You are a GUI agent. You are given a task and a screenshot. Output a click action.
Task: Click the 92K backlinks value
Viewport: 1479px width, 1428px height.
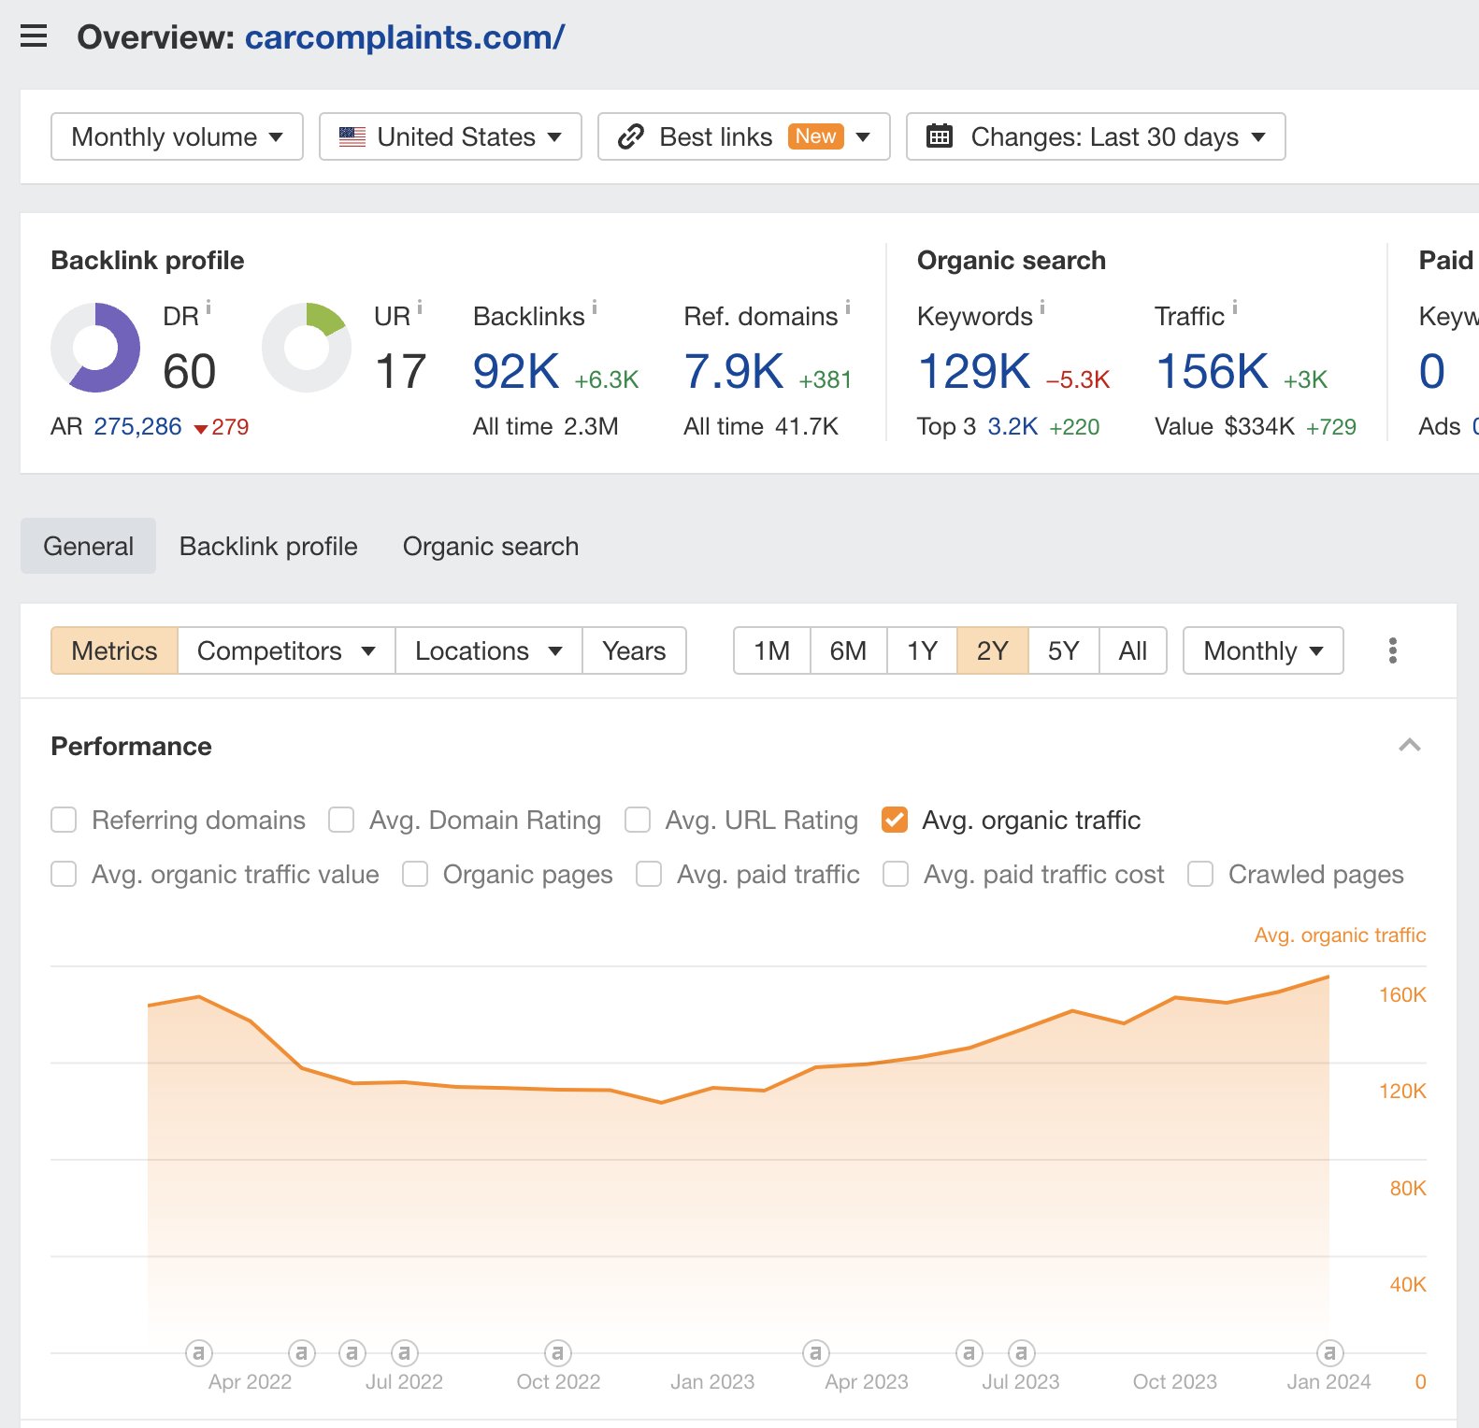pos(516,371)
